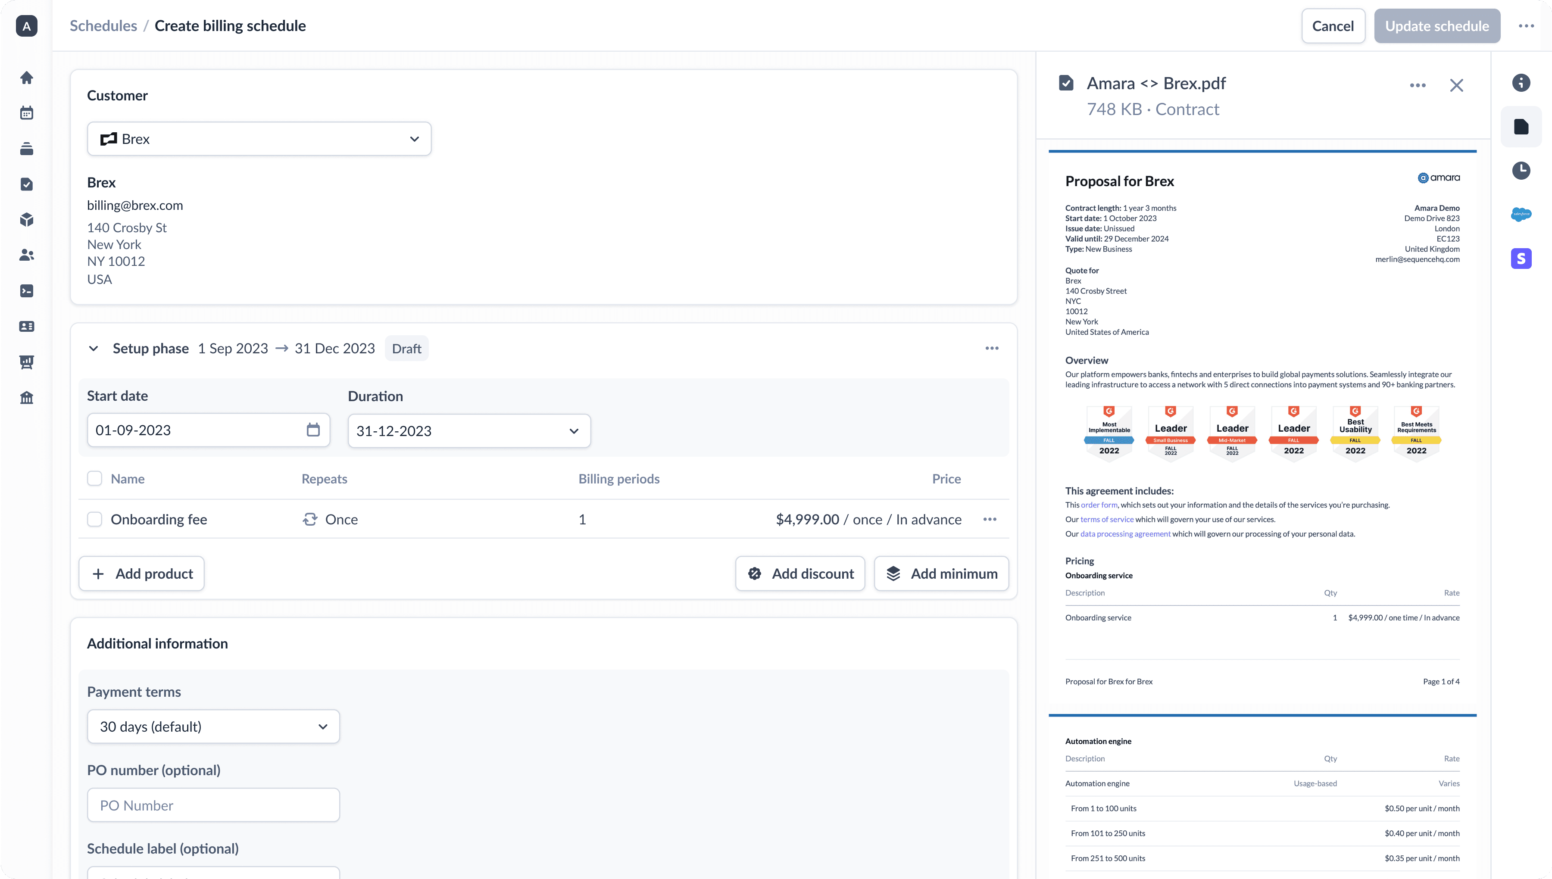Toggle the select-all Name checkbox
Screen dimensions: 1552x879
pyautogui.click(x=95, y=479)
